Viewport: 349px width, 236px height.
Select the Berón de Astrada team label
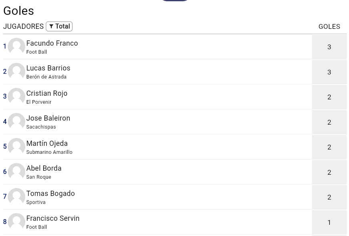[x=46, y=77]
